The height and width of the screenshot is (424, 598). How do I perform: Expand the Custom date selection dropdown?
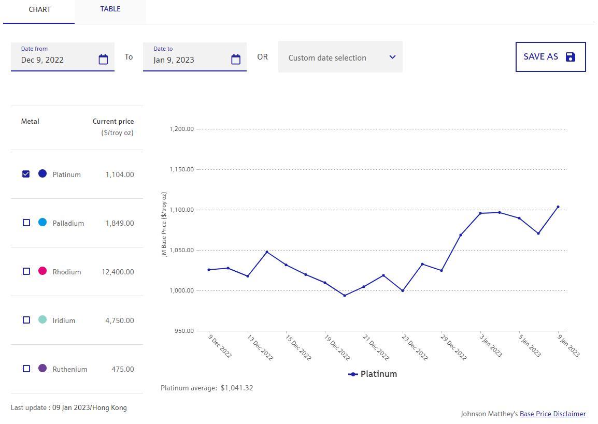pyautogui.click(x=339, y=57)
